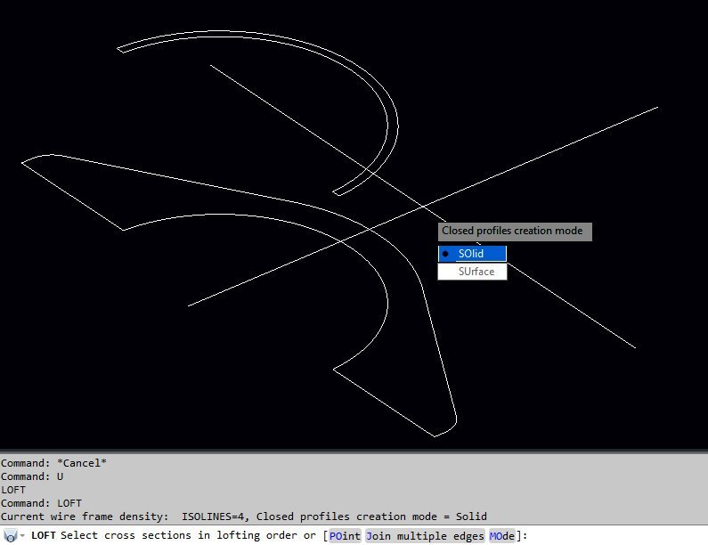The height and width of the screenshot is (545, 708).
Task: Open the command line icon menu
Action: (11, 536)
